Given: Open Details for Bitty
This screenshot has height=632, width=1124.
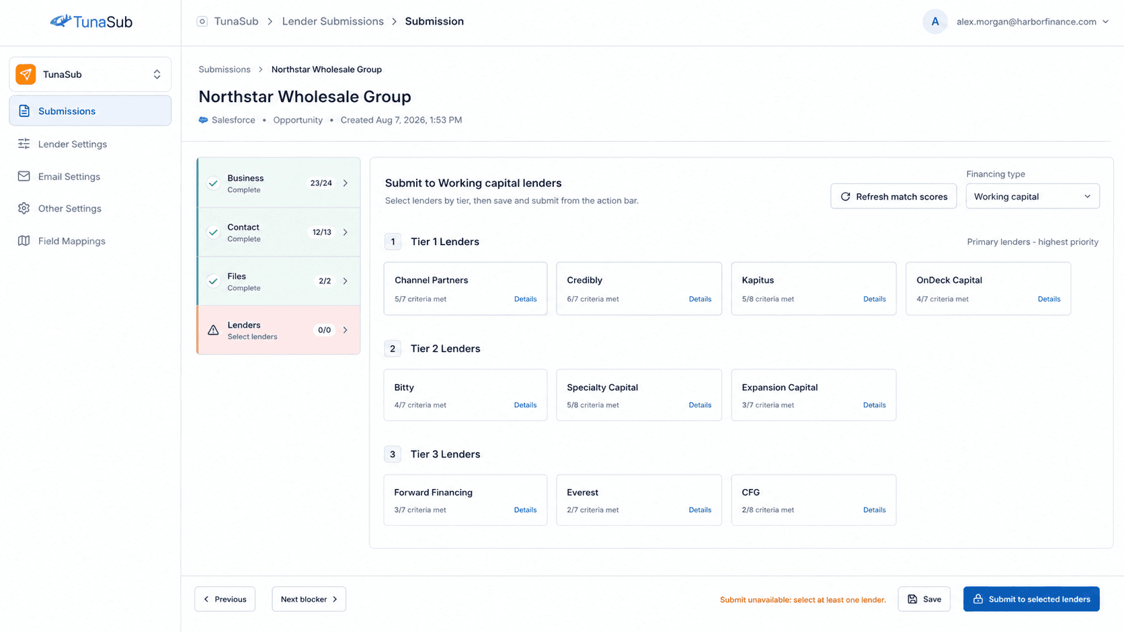Looking at the screenshot, I should [525, 405].
